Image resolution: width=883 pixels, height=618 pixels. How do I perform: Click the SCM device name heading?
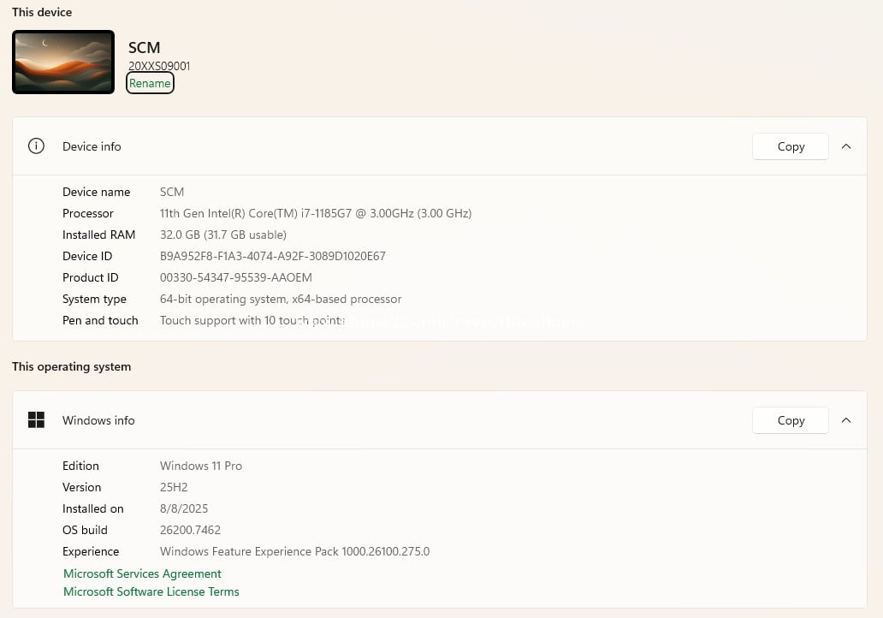point(144,48)
